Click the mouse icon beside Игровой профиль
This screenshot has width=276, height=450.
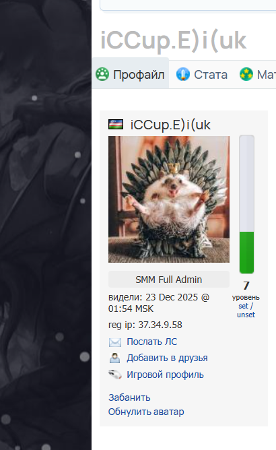[114, 375]
